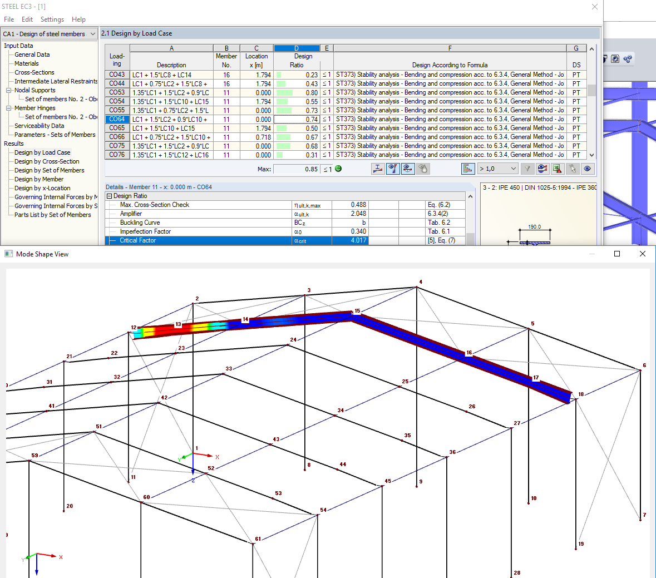The height and width of the screenshot is (578, 656).
Task: Click the gears icon in background toolbar
Action: (628, 59)
